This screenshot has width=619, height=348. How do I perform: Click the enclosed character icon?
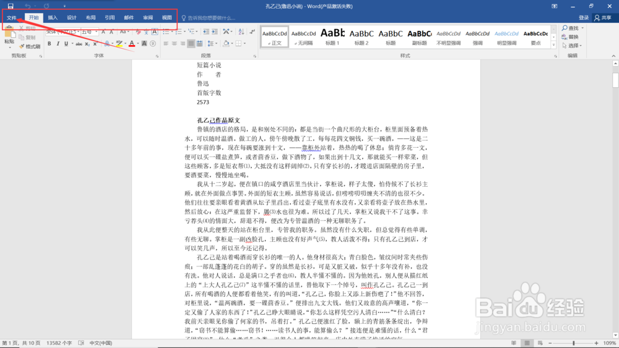pyautogui.click(x=153, y=44)
